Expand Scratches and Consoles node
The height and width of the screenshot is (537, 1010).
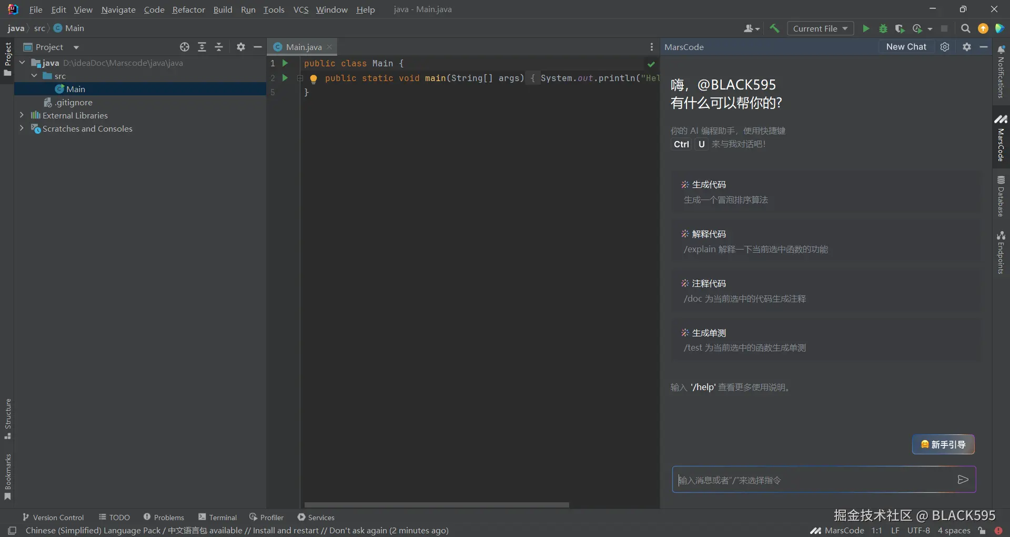22,128
